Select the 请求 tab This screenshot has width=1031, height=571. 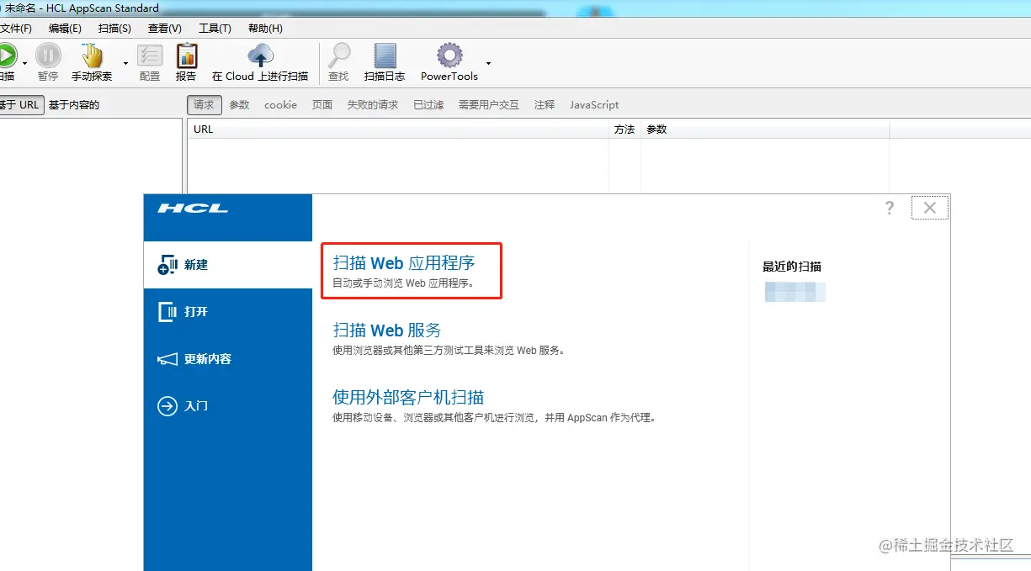204,105
